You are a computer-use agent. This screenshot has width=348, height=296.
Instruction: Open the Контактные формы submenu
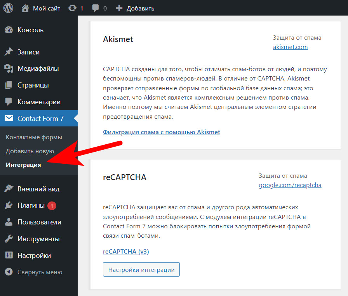pos(34,137)
